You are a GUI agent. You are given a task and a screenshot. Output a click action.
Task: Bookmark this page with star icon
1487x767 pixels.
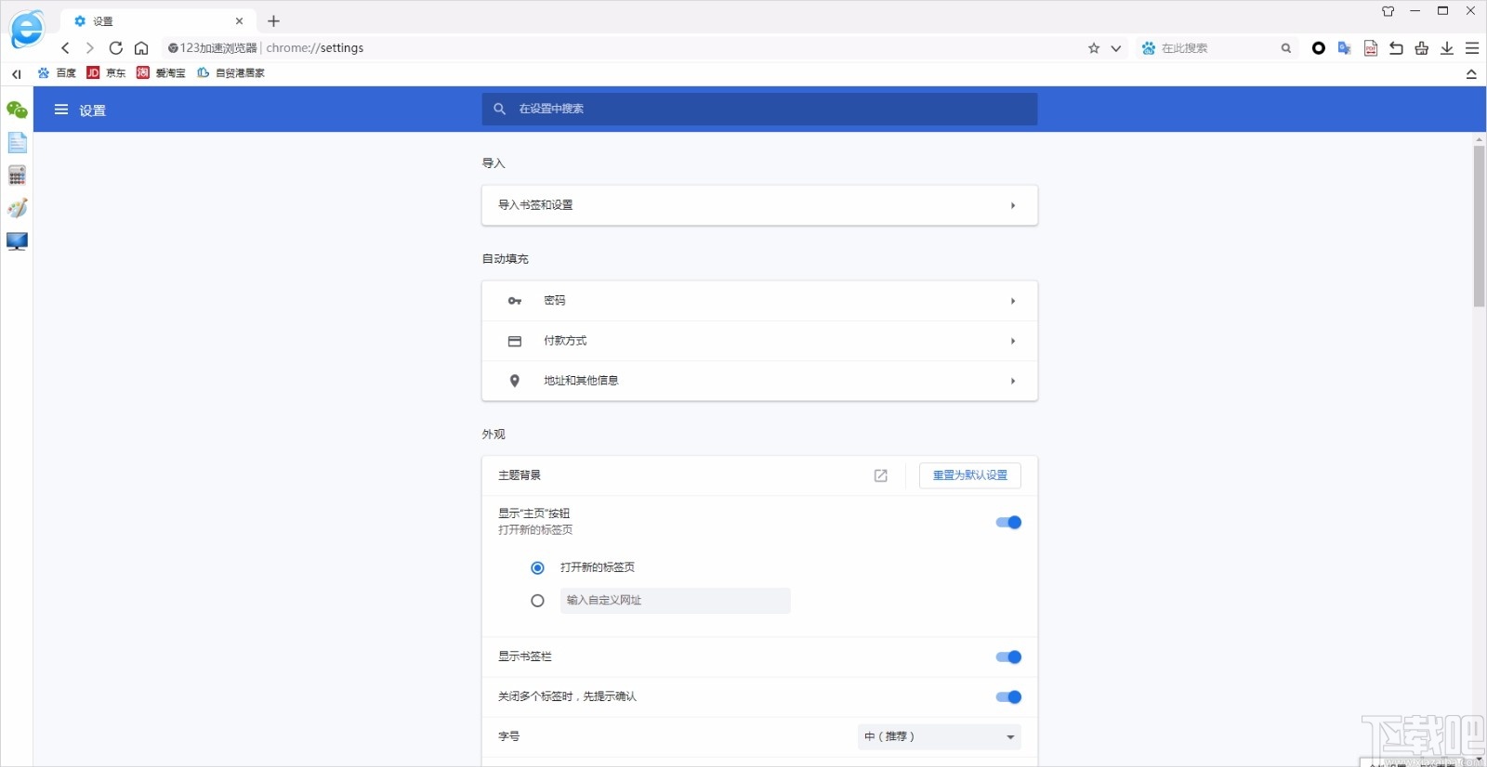[x=1094, y=48]
